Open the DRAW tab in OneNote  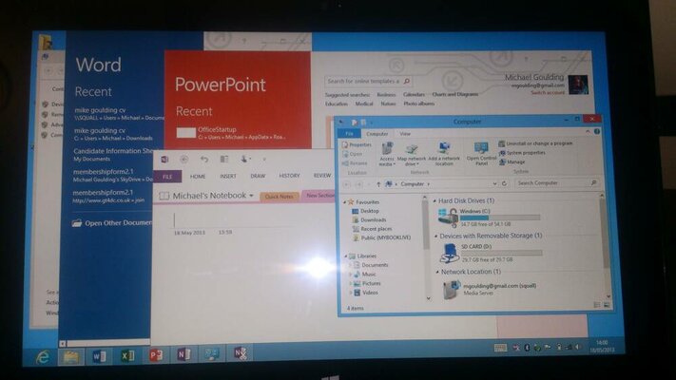[258, 176]
